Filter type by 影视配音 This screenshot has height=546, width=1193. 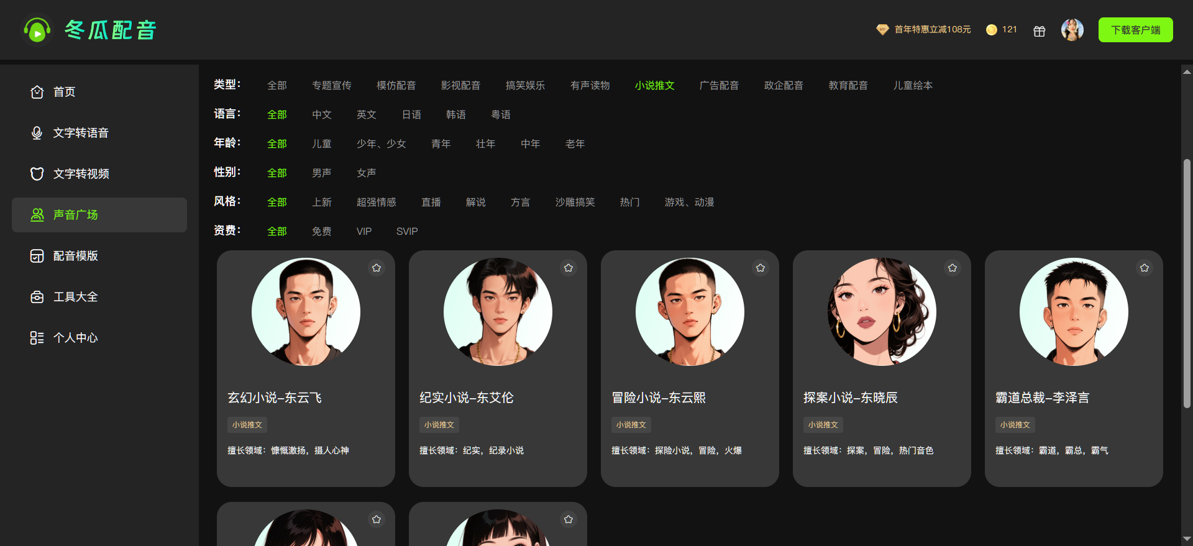click(x=461, y=85)
